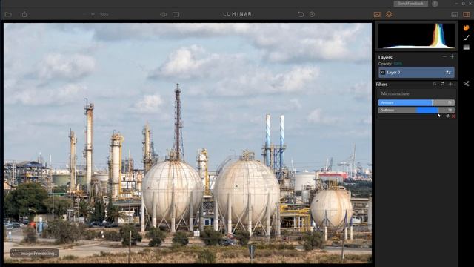
Task: Toggle the eye preview icon in toolbar
Action: [164, 14]
